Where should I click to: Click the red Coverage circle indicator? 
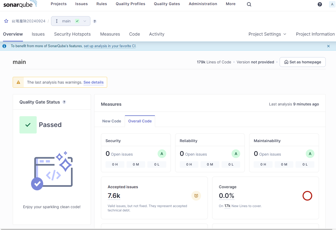tap(307, 196)
